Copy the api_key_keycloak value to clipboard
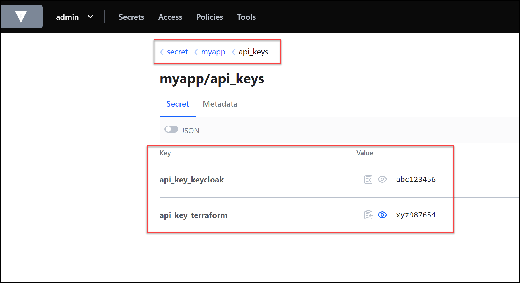520x283 pixels. (x=369, y=180)
